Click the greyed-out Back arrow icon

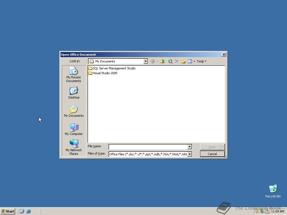[x=153, y=61]
